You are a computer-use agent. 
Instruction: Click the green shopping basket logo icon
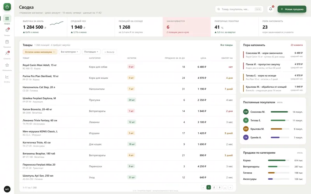(x=7, y=7)
